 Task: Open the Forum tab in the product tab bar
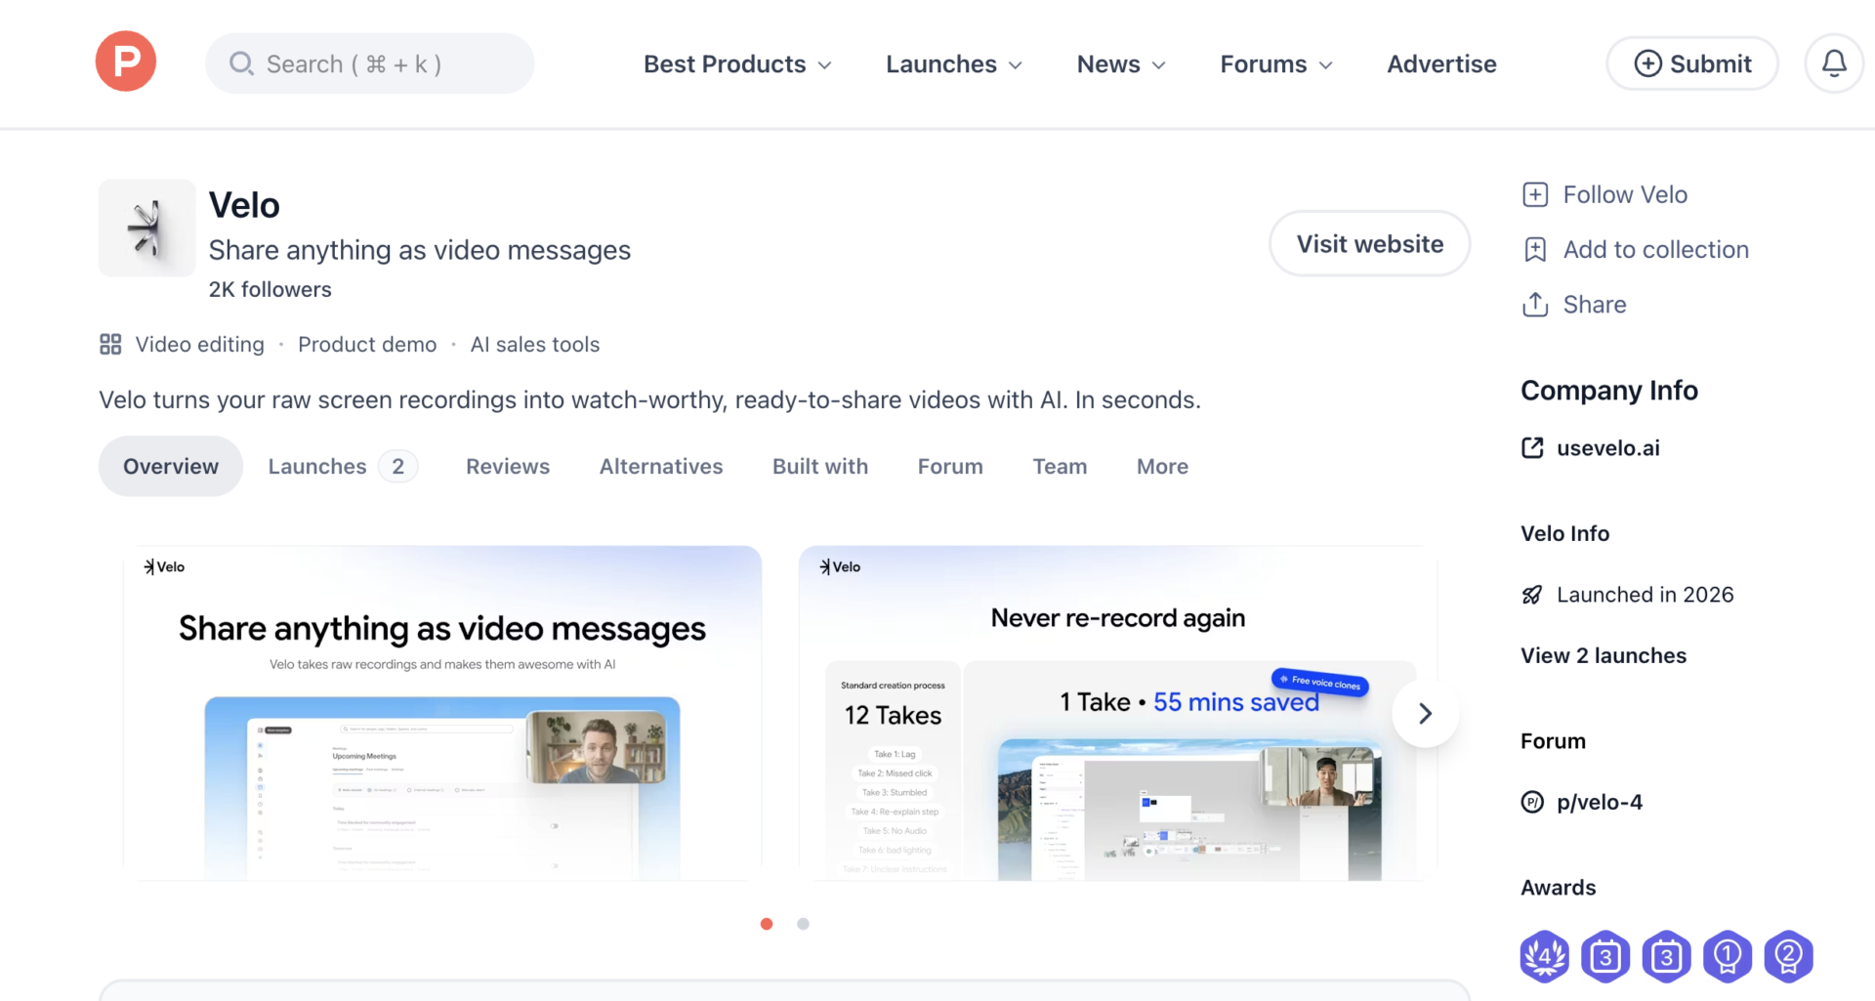pyautogui.click(x=950, y=466)
